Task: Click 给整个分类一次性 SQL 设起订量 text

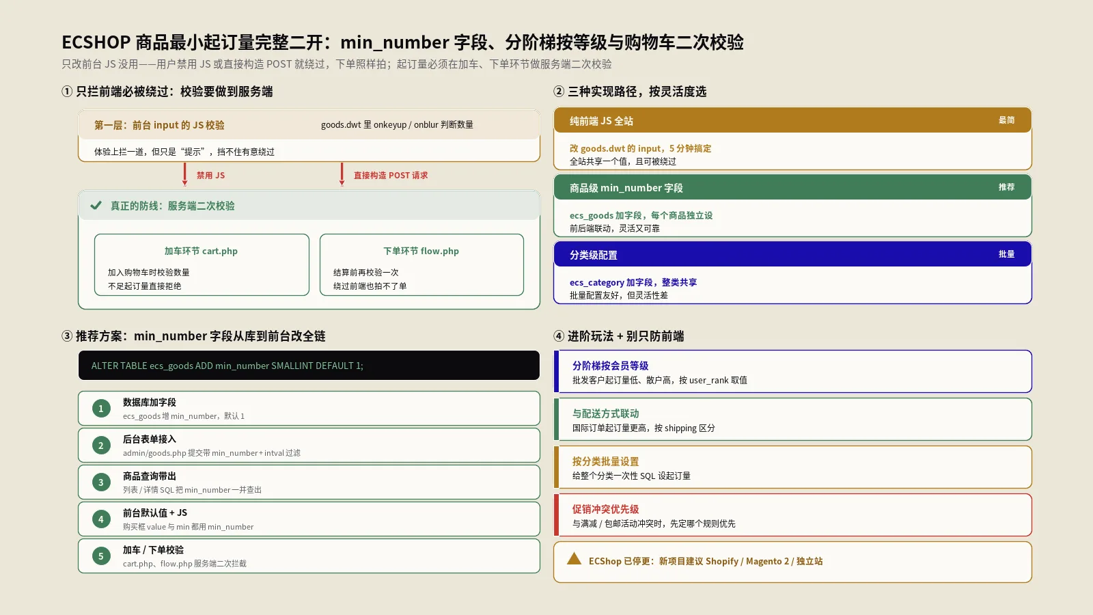Action: click(x=631, y=476)
